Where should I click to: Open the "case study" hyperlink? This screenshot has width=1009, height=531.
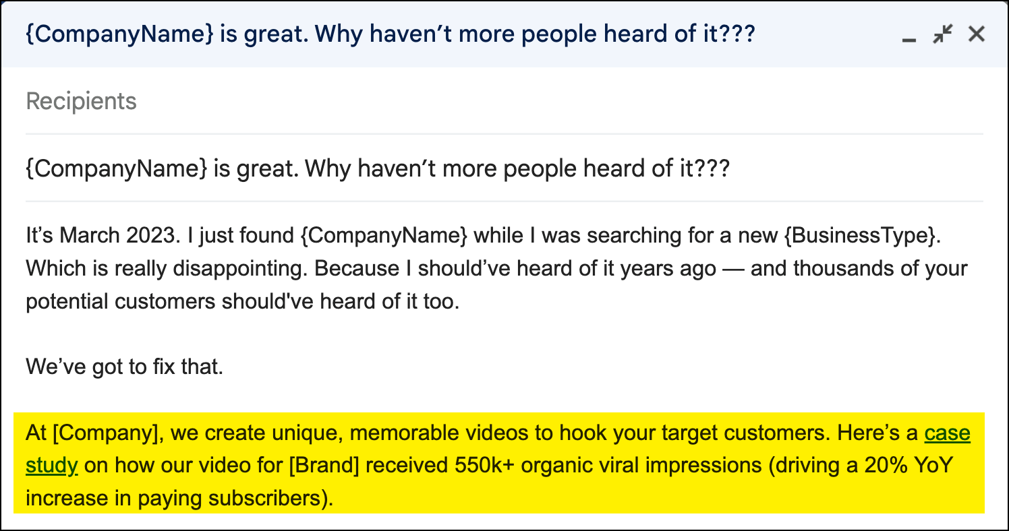(947, 433)
